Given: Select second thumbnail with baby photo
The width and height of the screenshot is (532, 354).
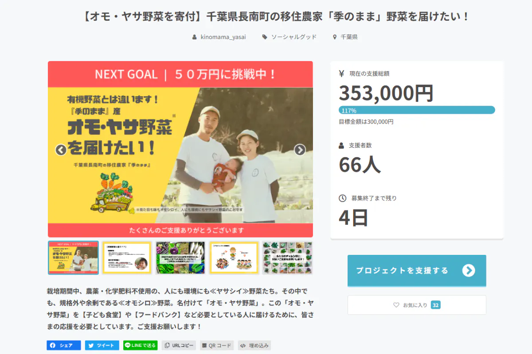Looking at the screenshot, I should pyautogui.click(x=127, y=258).
